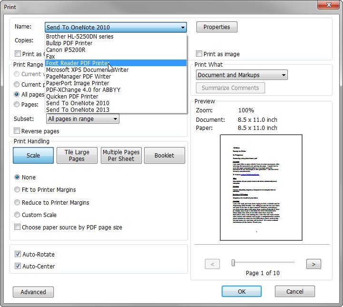The image size is (343, 307).
Task: Close the Print dialog window
Action: coord(328,5)
